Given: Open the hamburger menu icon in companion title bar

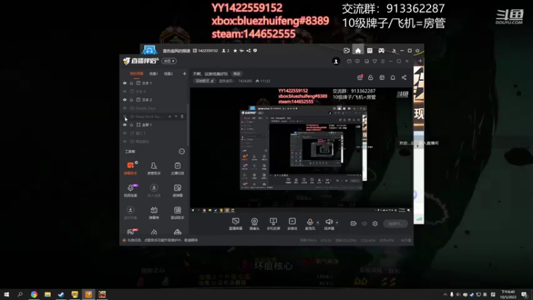Looking at the screenshot, I should pos(382,61).
